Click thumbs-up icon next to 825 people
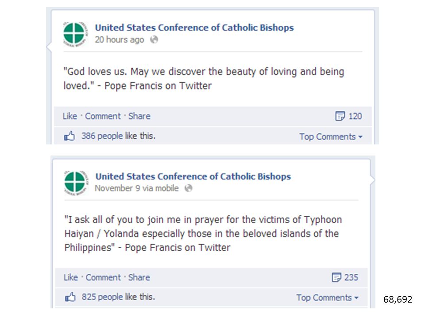 coord(70,297)
